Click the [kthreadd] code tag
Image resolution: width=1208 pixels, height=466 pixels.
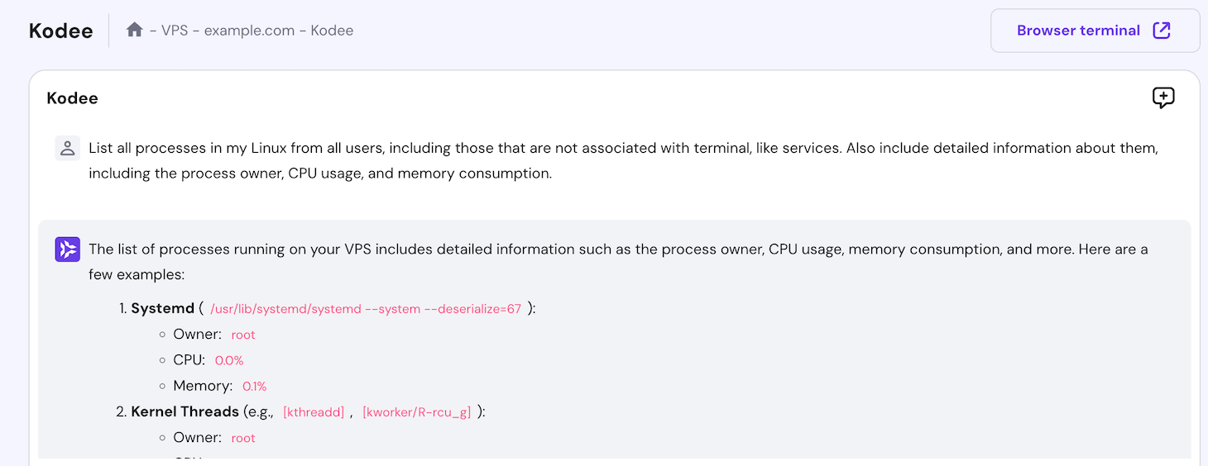314,412
